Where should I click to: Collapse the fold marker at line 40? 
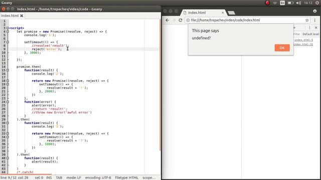click(x=8, y=158)
